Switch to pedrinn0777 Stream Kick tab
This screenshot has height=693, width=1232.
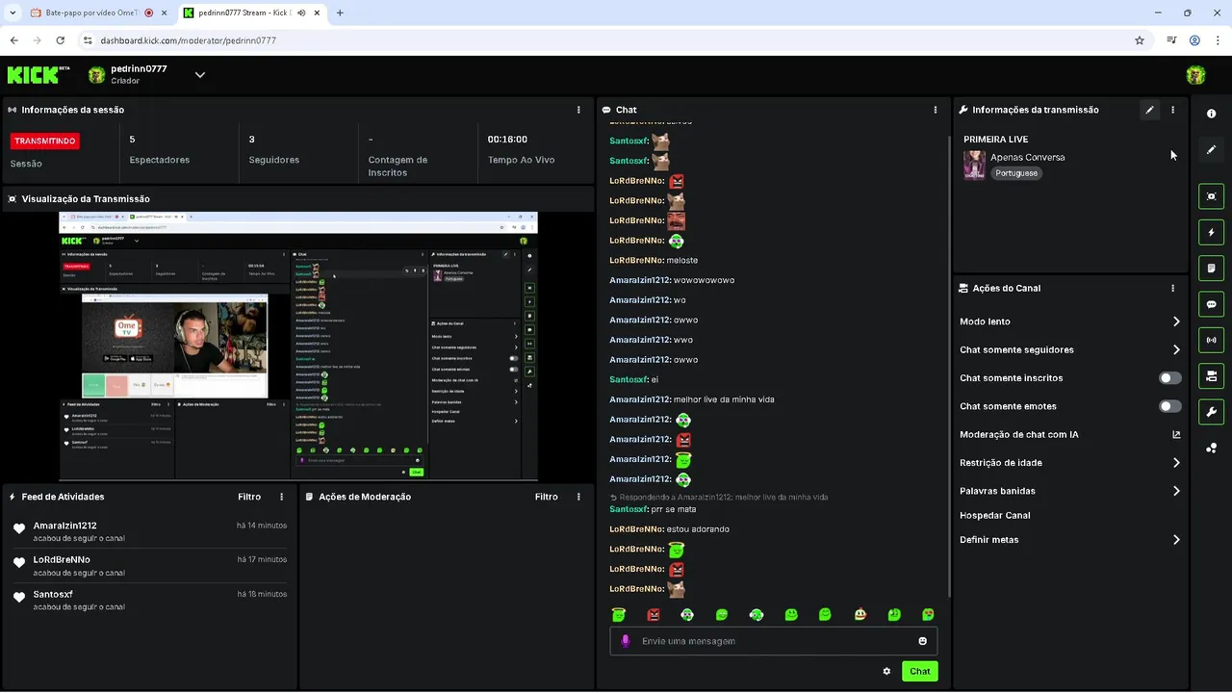(x=250, y=13)
